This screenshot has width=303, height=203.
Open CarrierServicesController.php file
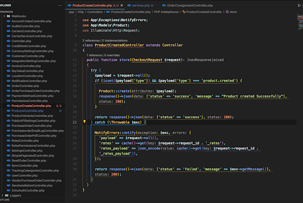[32, 36]
